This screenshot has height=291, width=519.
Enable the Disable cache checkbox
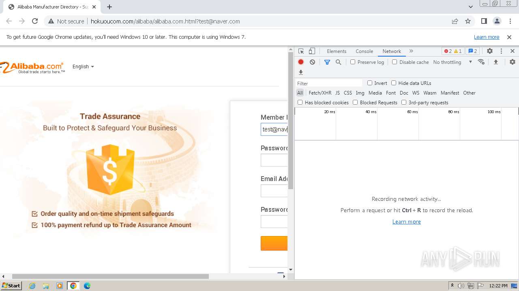pyautogui.click(x=395, y=62)
